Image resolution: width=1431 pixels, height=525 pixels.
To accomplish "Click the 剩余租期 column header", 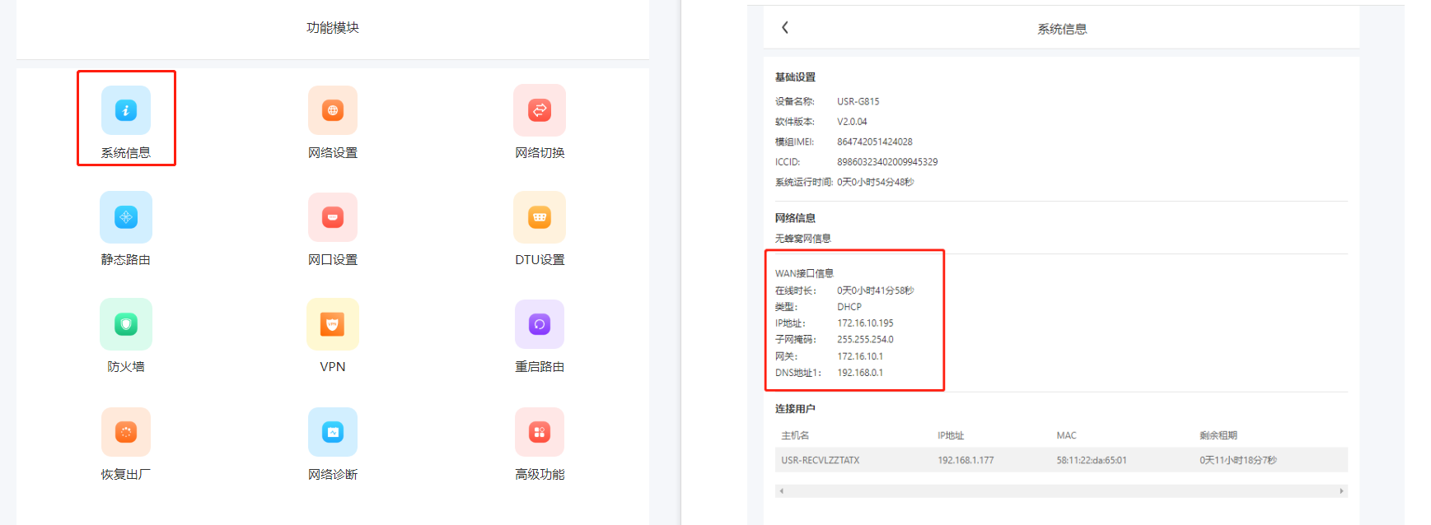I will pos(1218,435).
